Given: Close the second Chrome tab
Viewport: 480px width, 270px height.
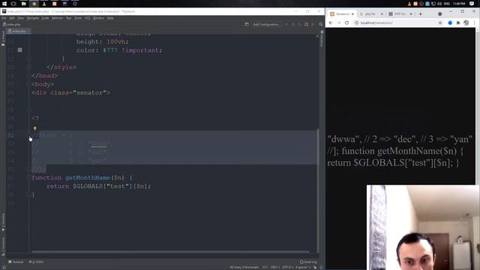Looking at the screenshot, I should 382,14.
